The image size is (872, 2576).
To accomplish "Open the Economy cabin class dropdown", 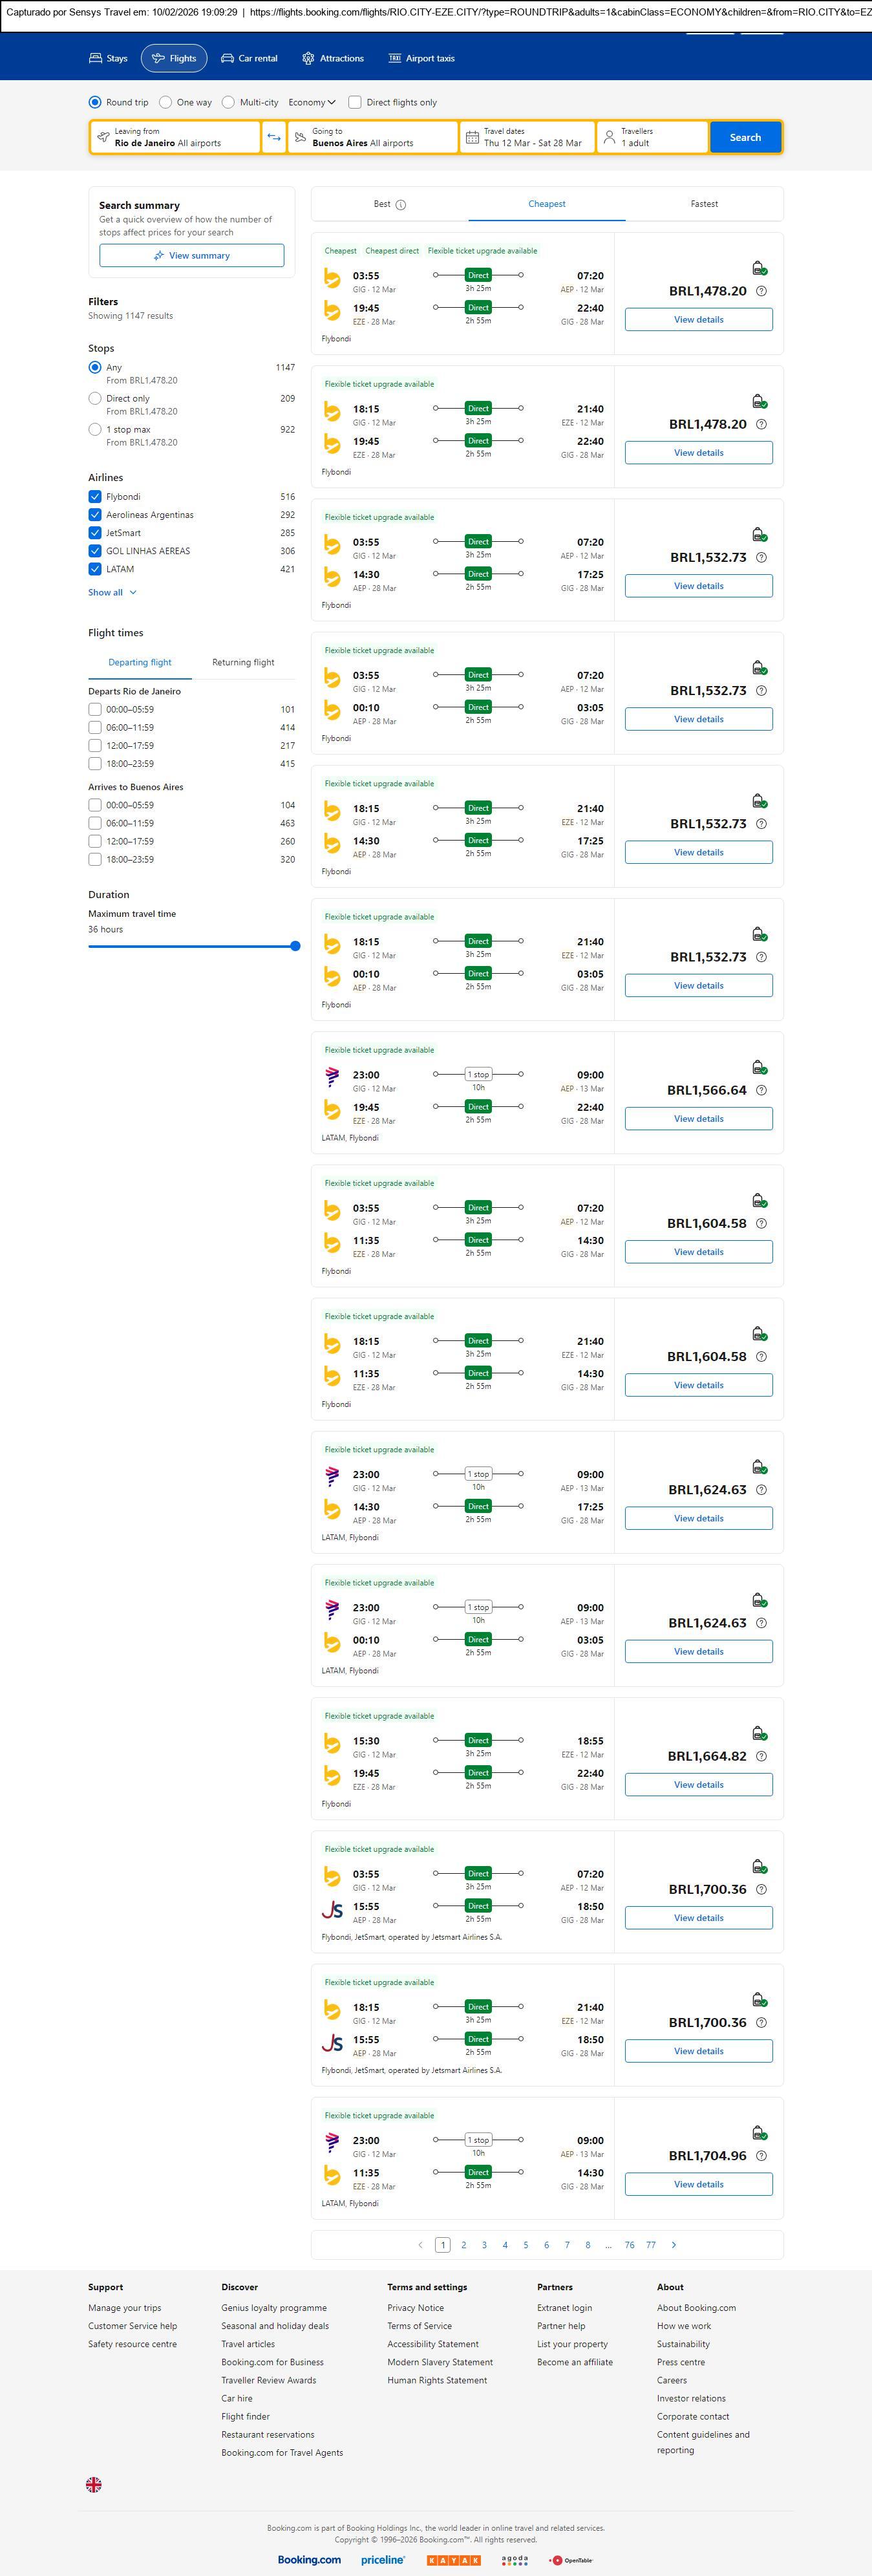I will (311, 102).
